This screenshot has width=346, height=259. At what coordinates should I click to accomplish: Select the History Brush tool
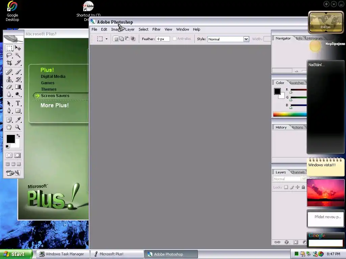coord(18,79)
